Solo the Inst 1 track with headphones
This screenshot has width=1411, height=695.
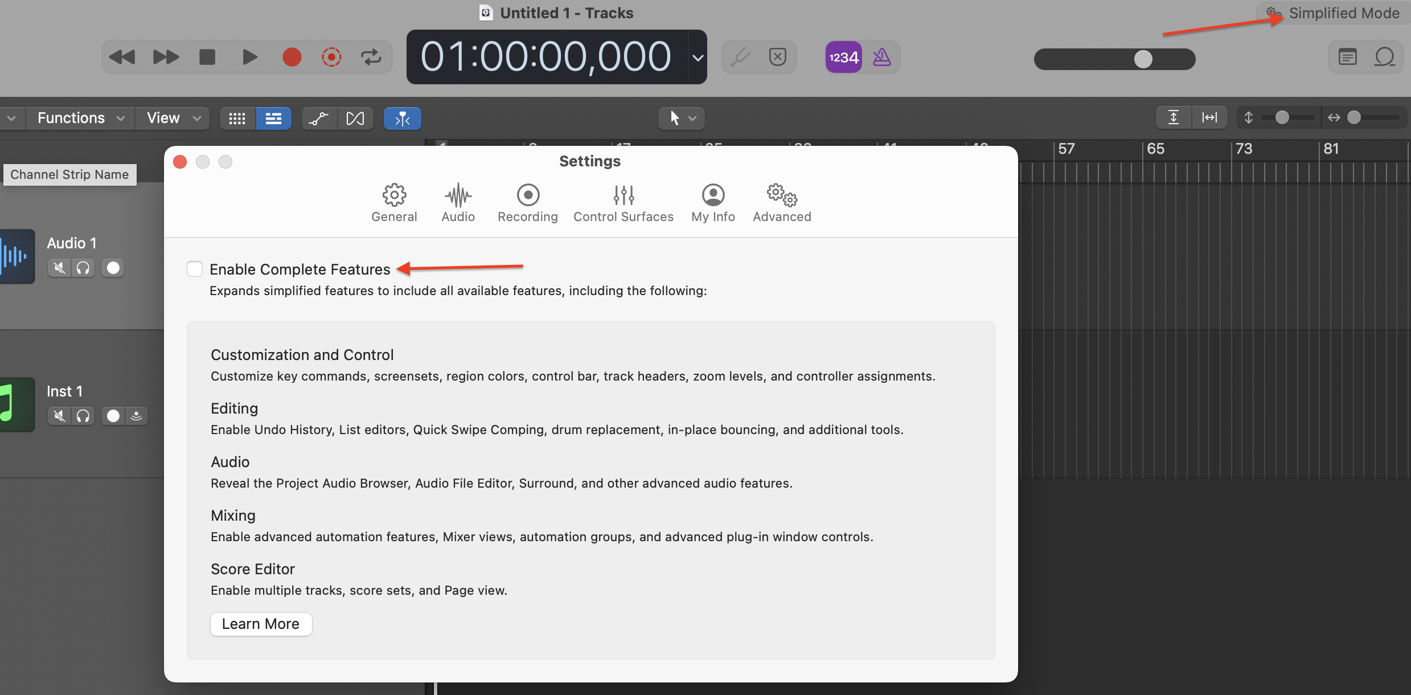(83, 416)
